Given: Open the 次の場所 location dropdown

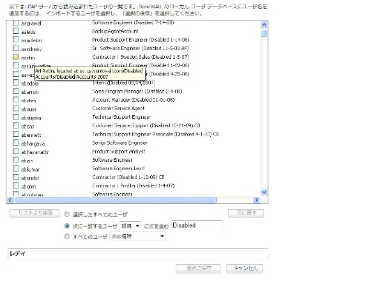Looking at the screenshot, I should (x=137, y=236).
